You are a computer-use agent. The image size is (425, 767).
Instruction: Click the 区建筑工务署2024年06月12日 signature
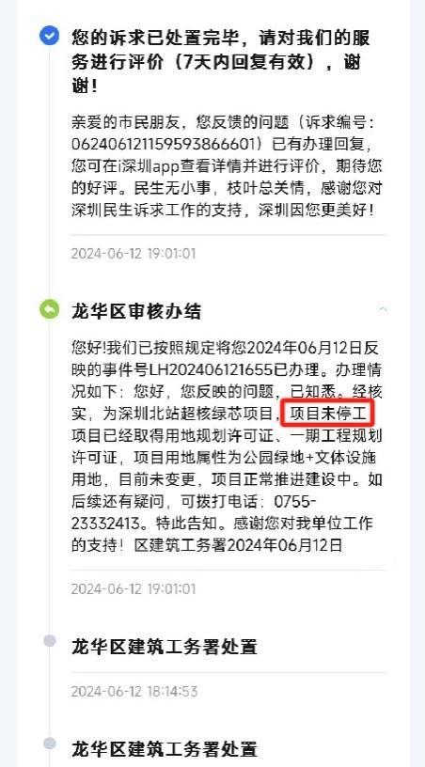(x=239, y=545)
